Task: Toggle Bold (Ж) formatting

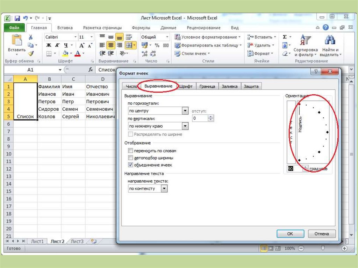Action: (49, 45)
